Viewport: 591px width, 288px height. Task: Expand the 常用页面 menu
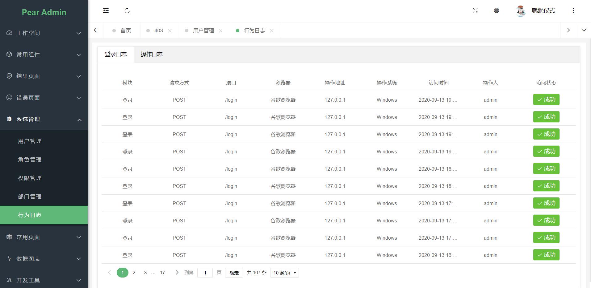point(79,237)
